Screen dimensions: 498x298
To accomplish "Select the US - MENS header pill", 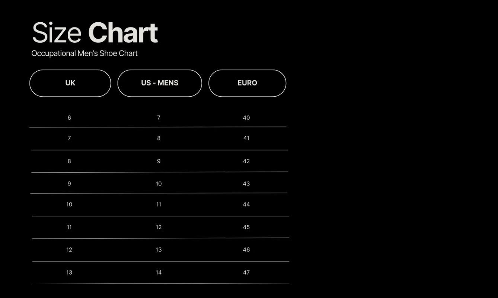I will [x=160, y=83].
